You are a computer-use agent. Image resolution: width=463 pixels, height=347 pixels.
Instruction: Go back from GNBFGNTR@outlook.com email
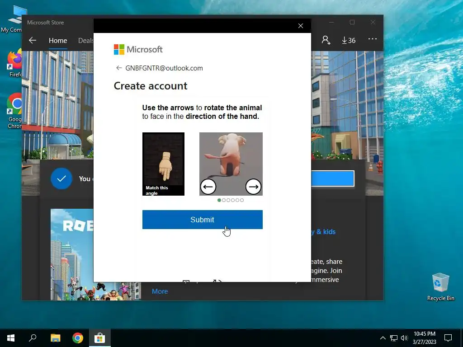[119, 68]
